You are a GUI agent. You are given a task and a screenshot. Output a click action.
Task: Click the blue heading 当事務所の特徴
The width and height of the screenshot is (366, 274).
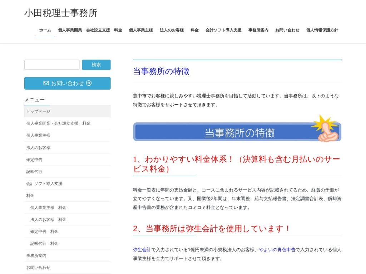[x=161, y=71]
